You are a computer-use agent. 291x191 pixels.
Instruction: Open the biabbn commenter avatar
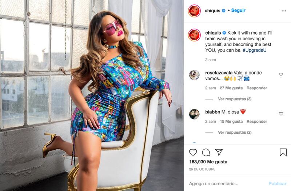tap(194, 114)
